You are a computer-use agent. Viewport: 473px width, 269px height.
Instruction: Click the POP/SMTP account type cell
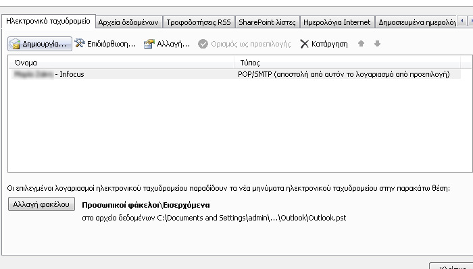coord(343,74)
